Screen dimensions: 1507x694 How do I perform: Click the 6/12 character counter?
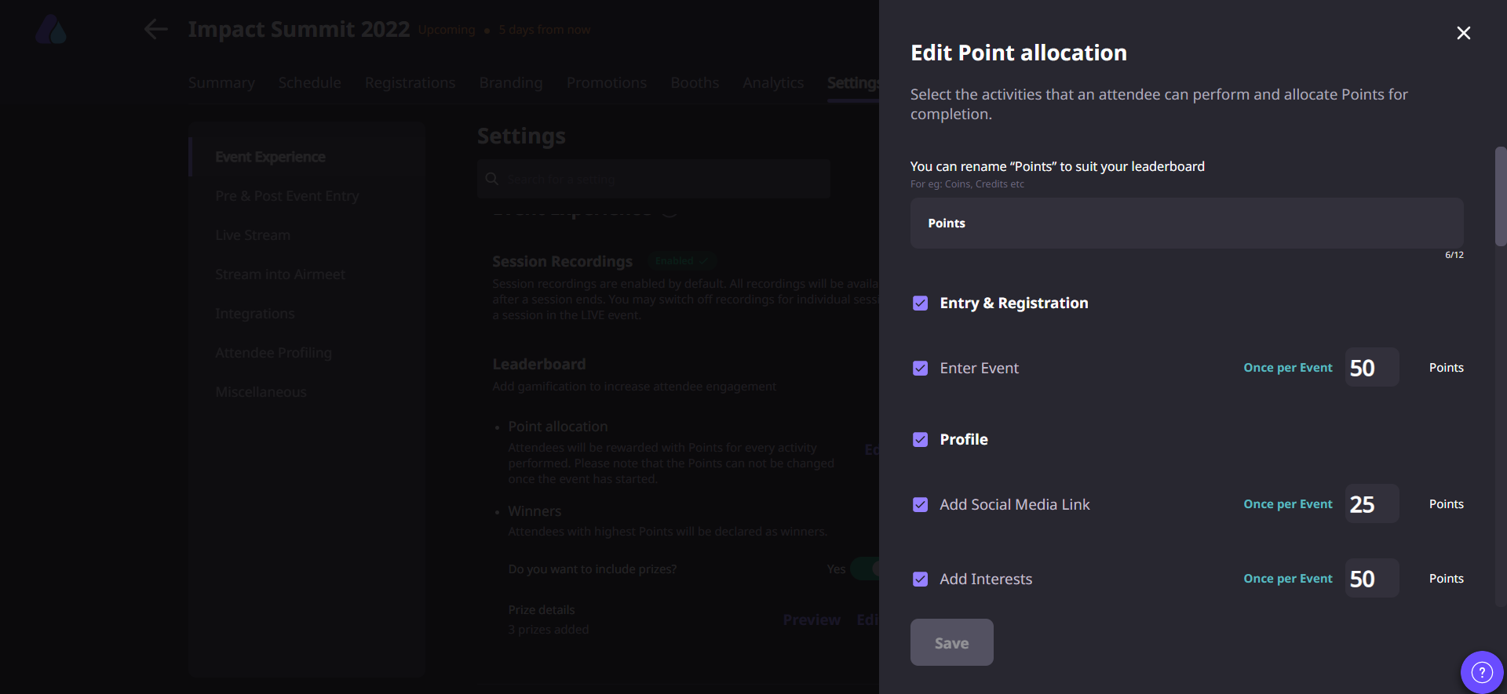coord(1454,255)
